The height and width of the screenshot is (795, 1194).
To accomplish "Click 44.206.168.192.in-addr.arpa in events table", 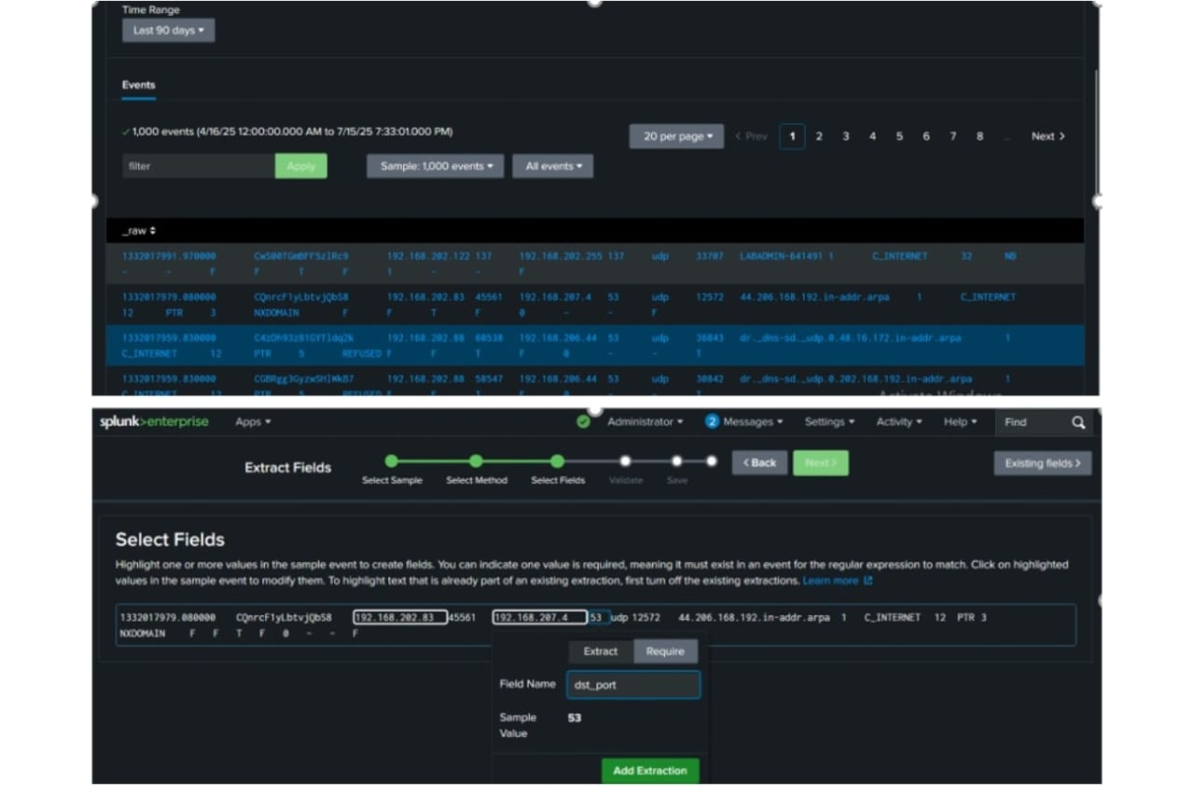I will click(x=814, y=297).
